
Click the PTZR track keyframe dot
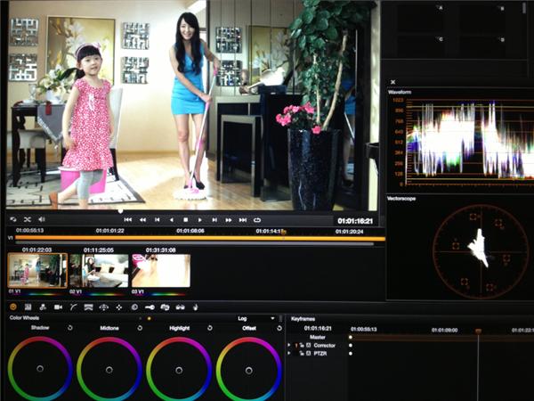click(351, 353)
